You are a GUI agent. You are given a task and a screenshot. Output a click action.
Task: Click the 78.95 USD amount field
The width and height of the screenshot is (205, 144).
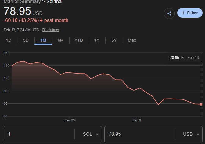140,134
